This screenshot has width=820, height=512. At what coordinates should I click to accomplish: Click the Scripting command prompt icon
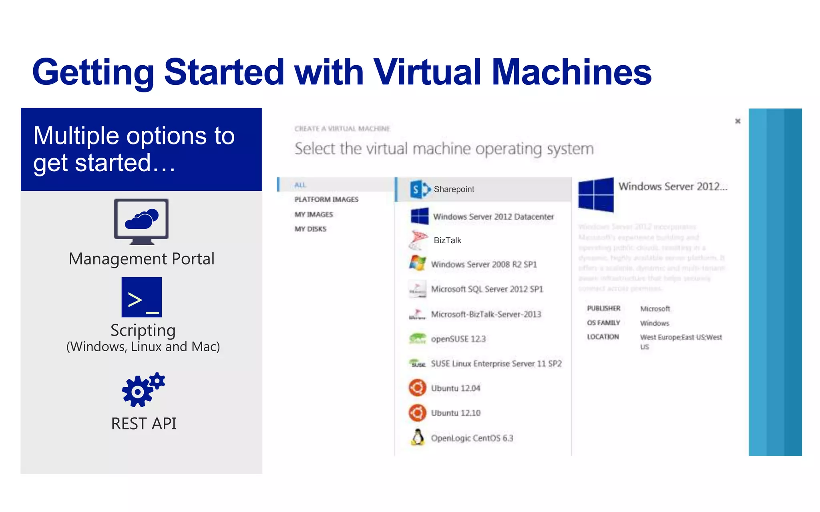(x=142, y=297)
